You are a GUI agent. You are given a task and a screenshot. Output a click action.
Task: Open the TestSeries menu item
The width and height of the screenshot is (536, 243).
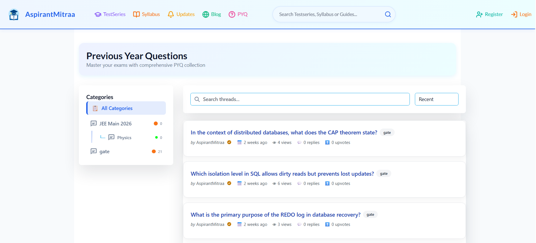[110, 14]
